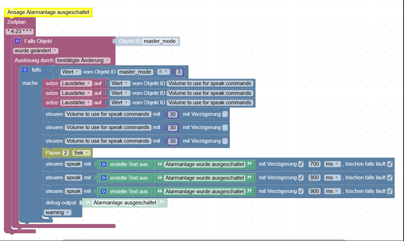Select the yellow 'Ansage Alarmanlage ausgeschaltet' comment block

click(x=48, y=12)
